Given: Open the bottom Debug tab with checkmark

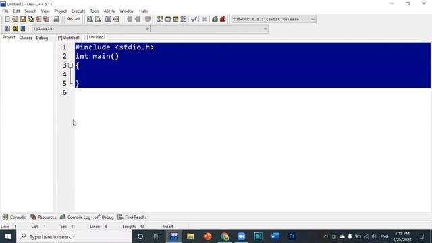Looking at the screenshot, I should [104, 217].
